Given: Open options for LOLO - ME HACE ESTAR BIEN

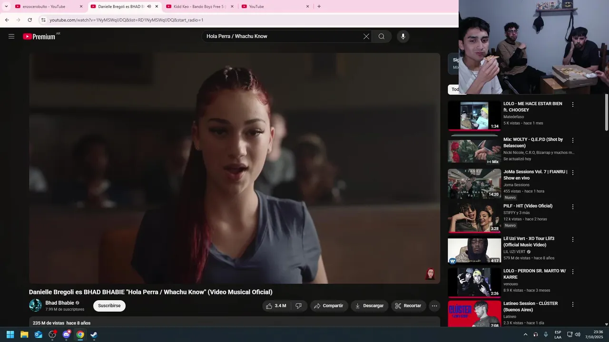Looking at the screenshot, I should pos(573,104).
